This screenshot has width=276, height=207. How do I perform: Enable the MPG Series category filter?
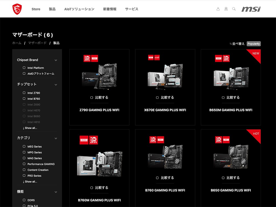pyautogui.click(x=24, y=152)
